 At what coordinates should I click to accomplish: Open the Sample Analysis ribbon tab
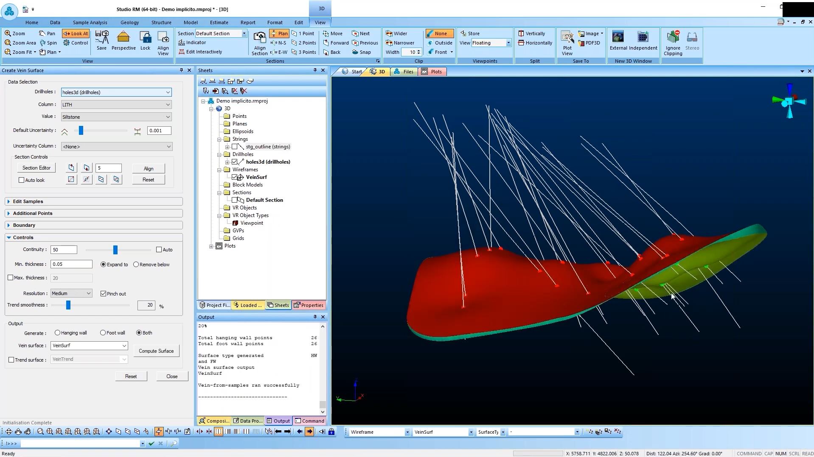(90, 22)
